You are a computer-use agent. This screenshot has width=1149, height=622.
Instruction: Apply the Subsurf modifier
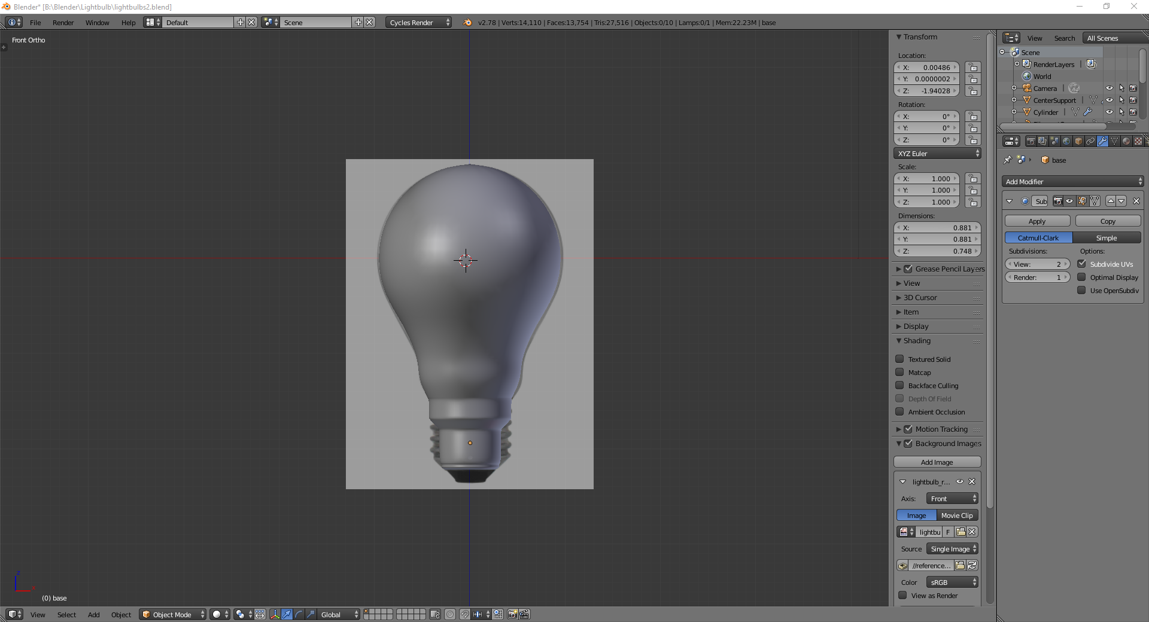pos(1036,221)
